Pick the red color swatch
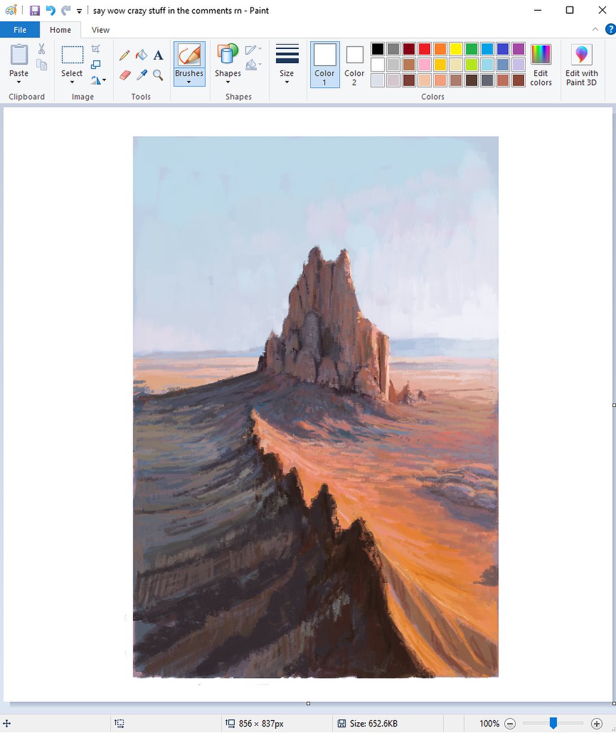The width and height of the screenshot is (616, 733). [424, 49]
